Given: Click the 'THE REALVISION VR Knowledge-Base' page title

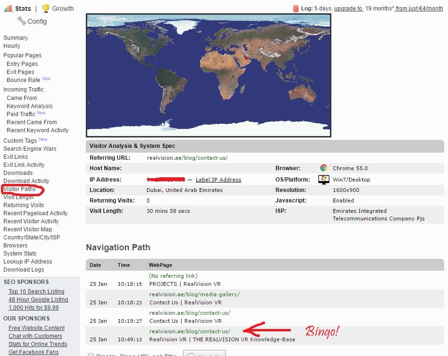Looking at the screenshot, I should [222, 339].
